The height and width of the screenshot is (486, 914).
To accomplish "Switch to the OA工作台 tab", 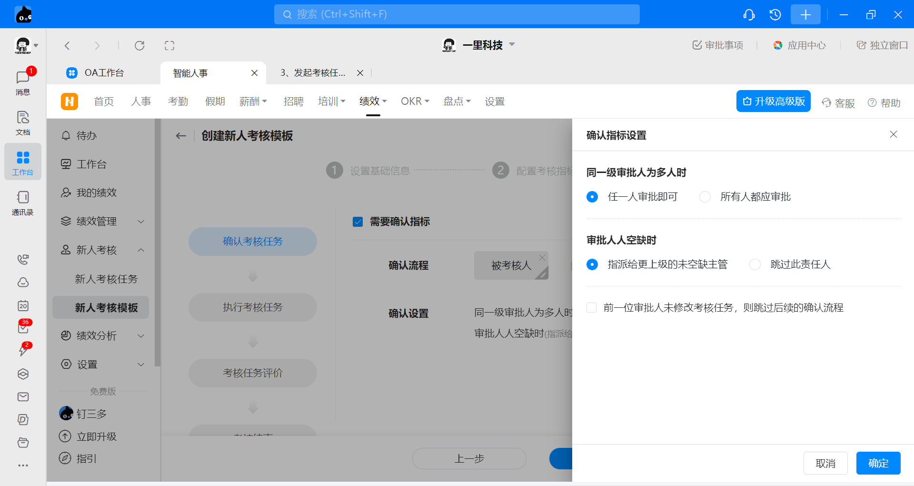I will [x=104, y=73].
